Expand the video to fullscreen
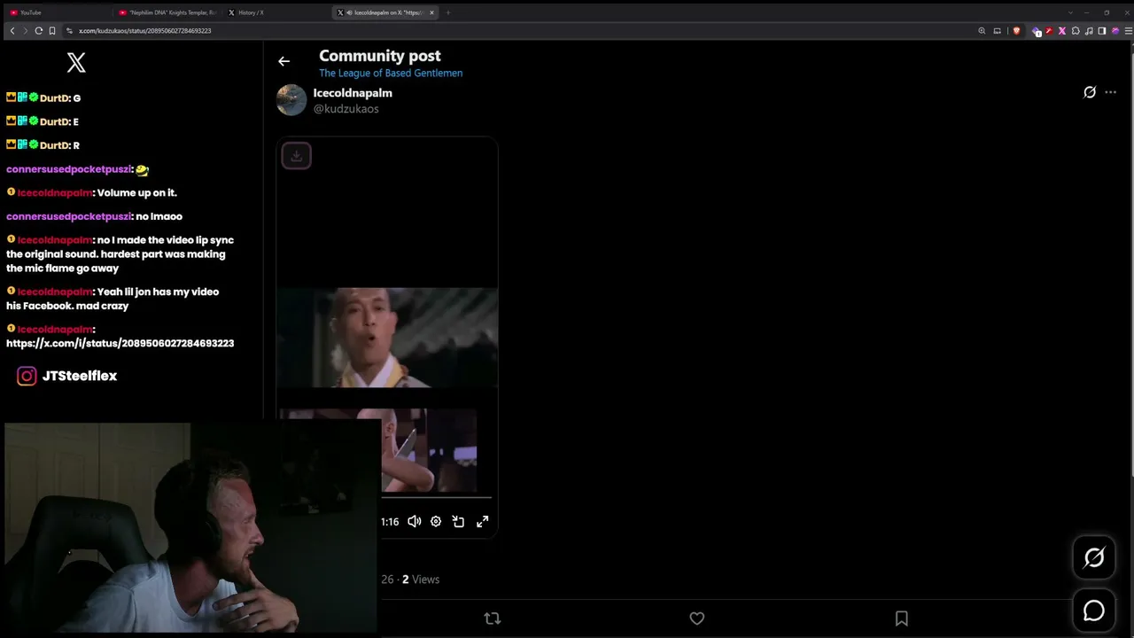The image size is (1134, 638). pyautogui.click(x=482, y=522)
